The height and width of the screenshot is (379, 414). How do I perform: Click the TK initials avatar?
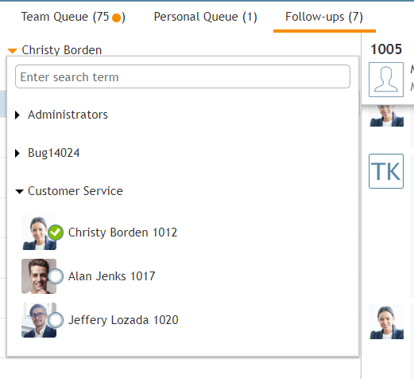(x=386, y=171)
